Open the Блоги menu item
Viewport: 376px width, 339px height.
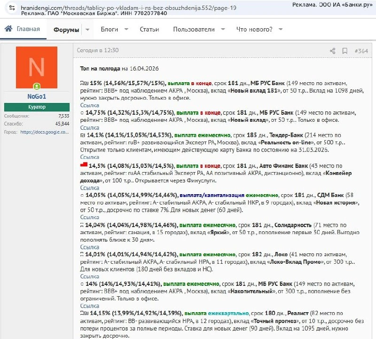110,29
